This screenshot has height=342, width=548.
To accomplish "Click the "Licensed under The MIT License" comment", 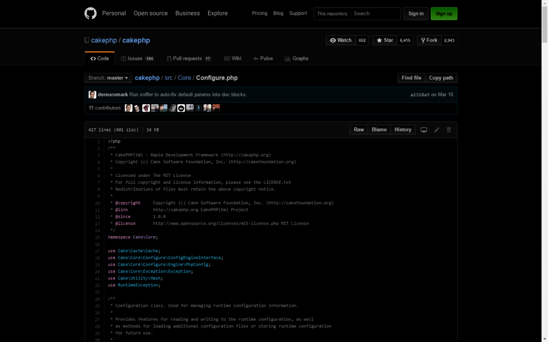I will (153, 175).
